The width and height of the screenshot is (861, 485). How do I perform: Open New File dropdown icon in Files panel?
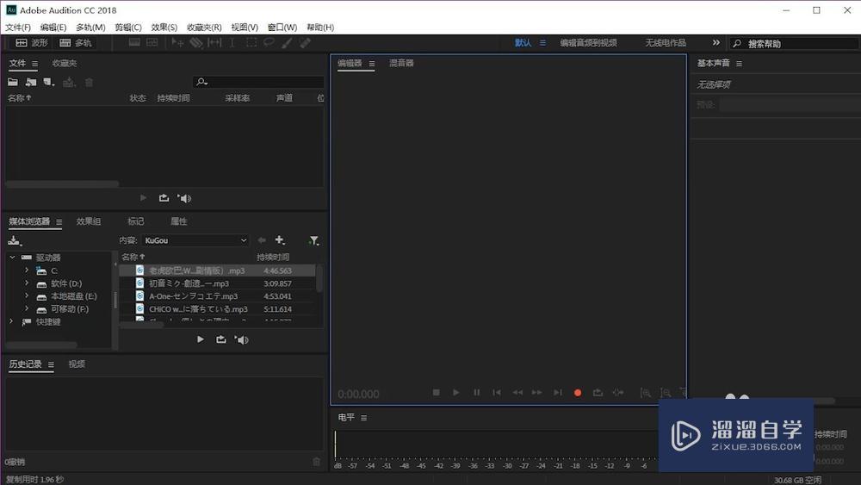[49, 83]
